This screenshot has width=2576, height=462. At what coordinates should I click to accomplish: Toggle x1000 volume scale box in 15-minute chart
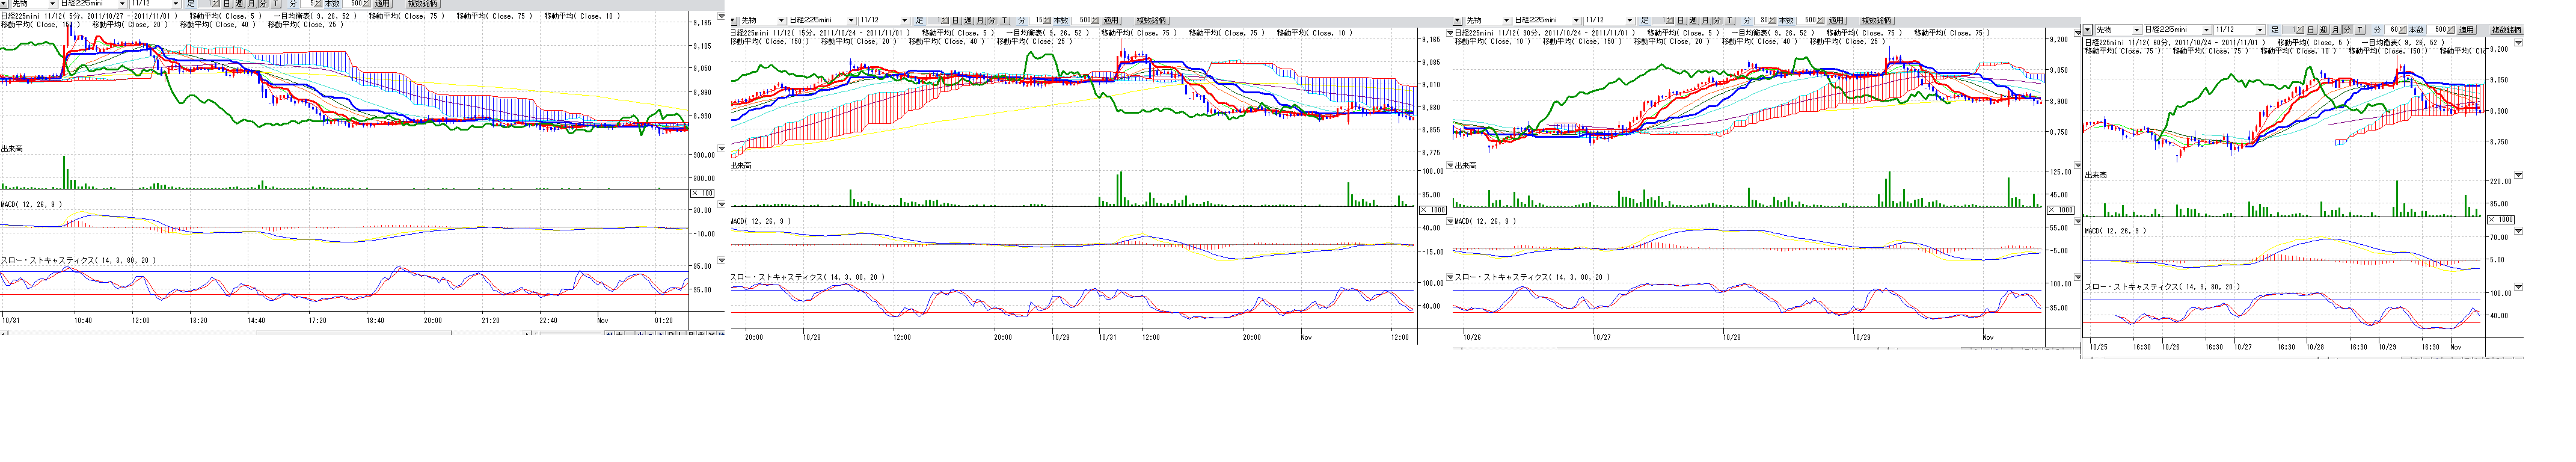click(1432, 210)
